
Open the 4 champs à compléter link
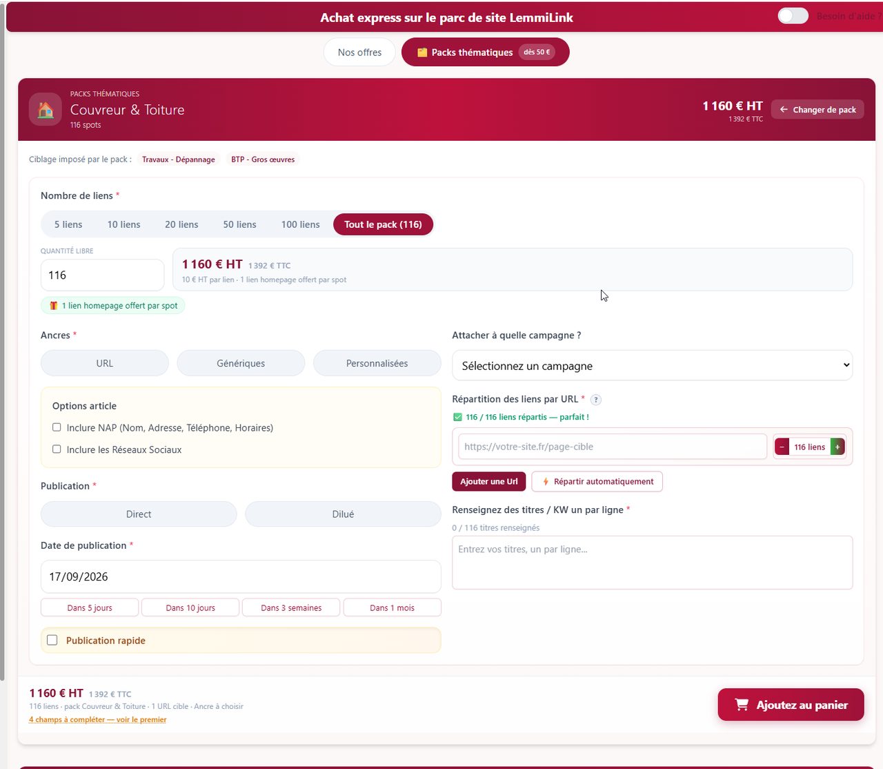(x=98, y=719)
